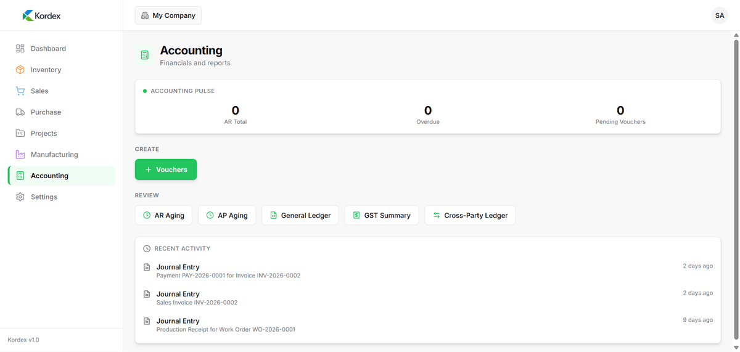The height and width of the screenshot is (352, 740).
Task: Click the Sales cart icon
Action: tap(20, 91)
